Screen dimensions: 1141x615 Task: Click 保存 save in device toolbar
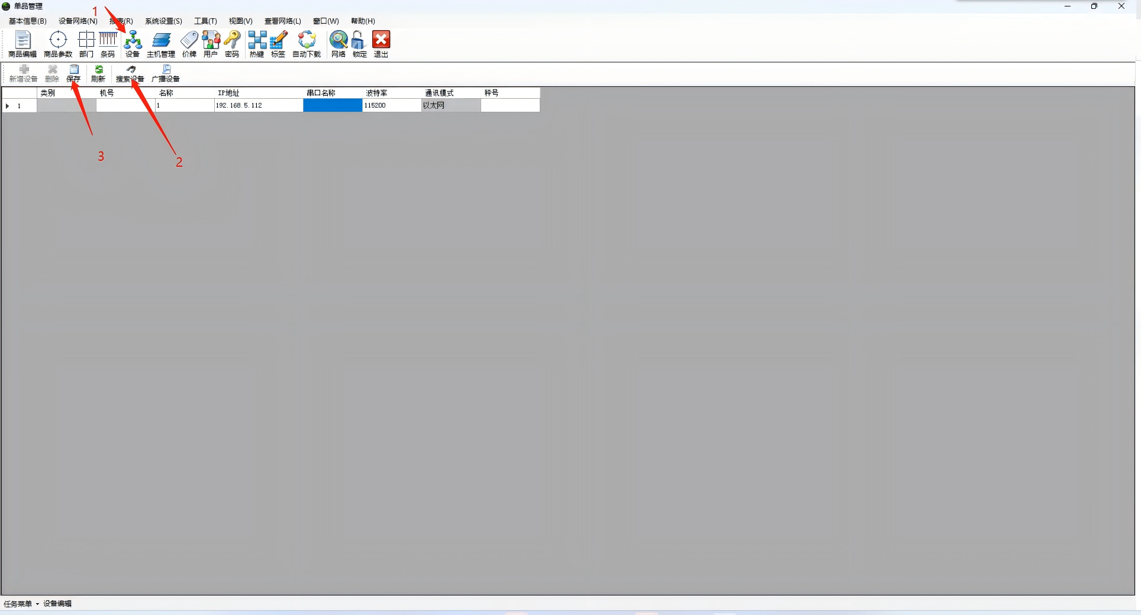[x=73, y=73]
